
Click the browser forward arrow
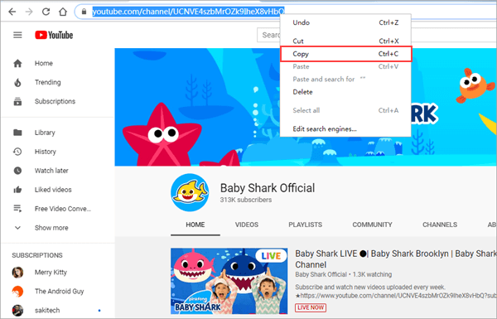[x=29, y=12]
